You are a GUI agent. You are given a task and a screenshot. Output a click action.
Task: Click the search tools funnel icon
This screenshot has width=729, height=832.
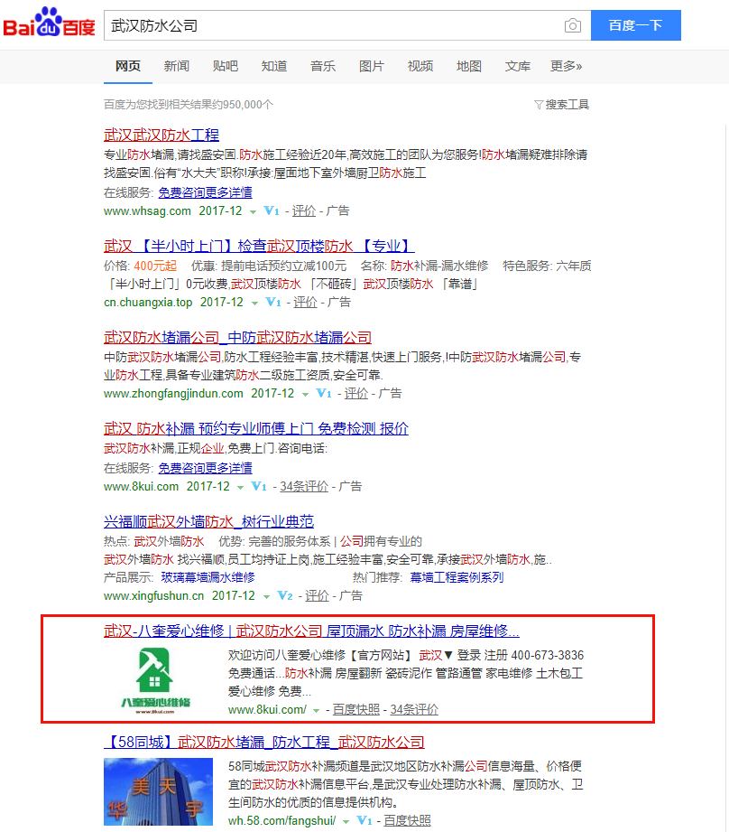coord(539,105)
